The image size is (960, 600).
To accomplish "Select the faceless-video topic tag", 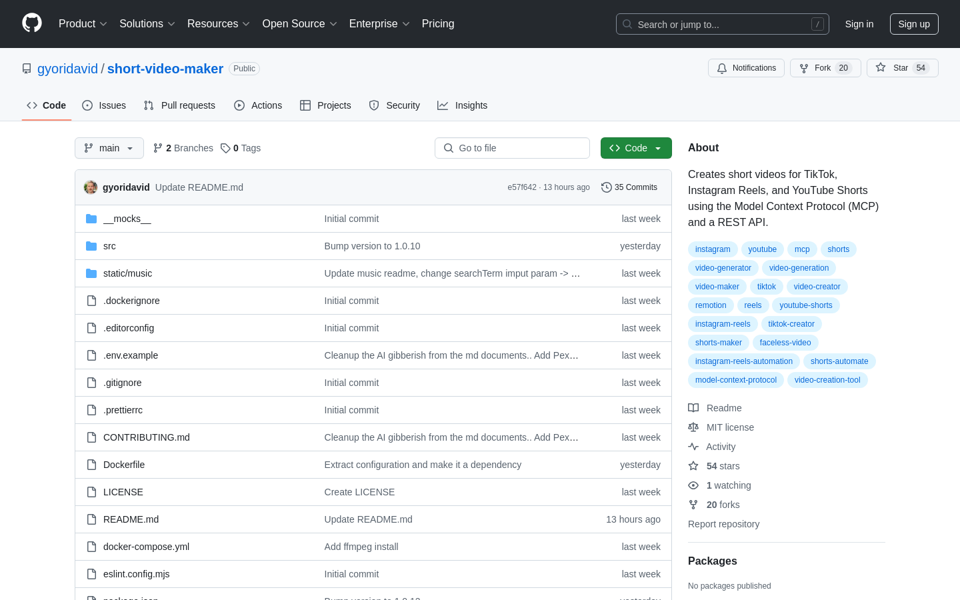I will (x=785, y=343).
